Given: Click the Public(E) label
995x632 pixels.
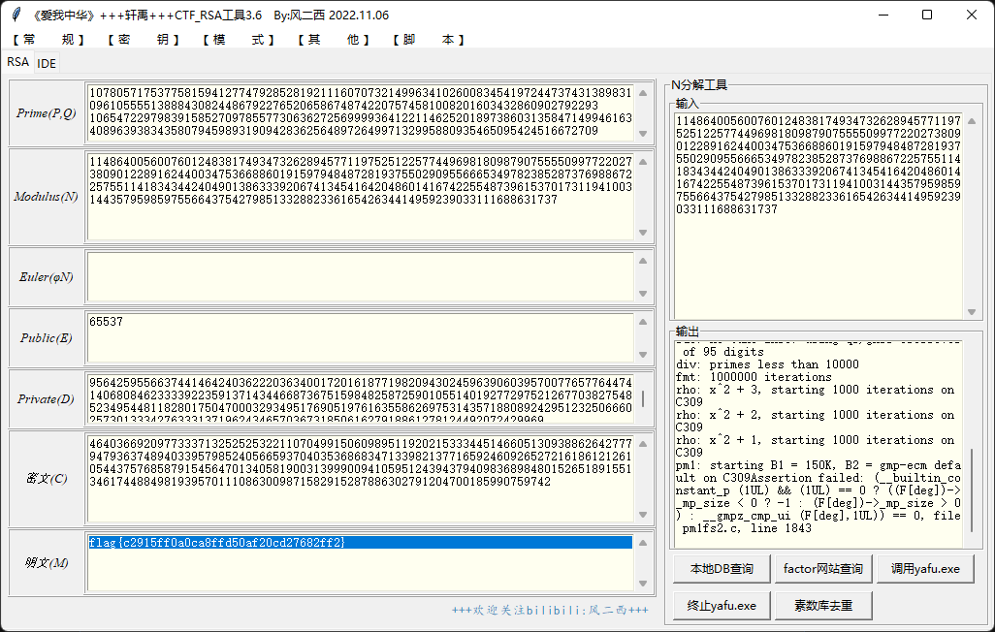Looking at the screenshot, I should (x=47, y=338).
